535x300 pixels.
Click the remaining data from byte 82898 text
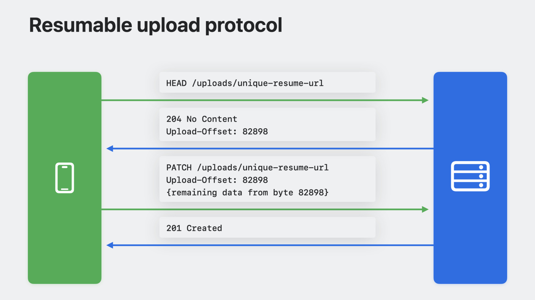coord(247,192)
